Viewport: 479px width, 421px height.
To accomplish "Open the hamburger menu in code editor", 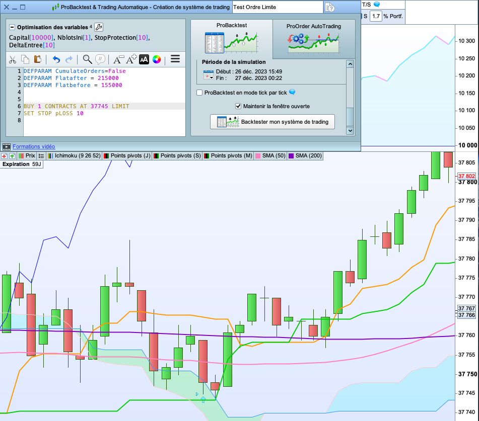I will click(x=175, y=58).
